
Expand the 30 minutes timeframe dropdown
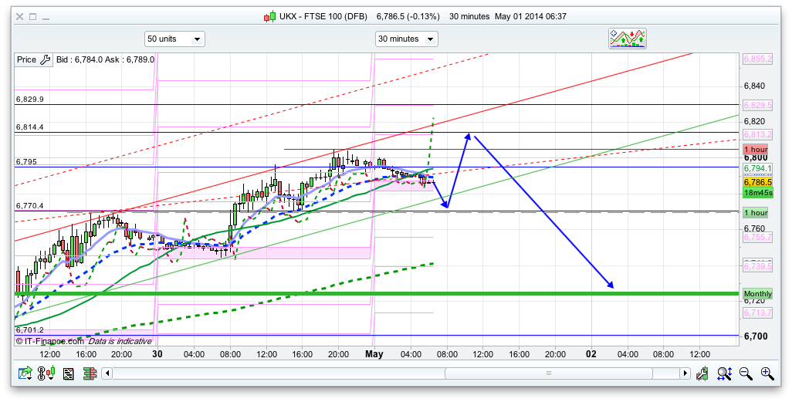click(x=406, y=39)
